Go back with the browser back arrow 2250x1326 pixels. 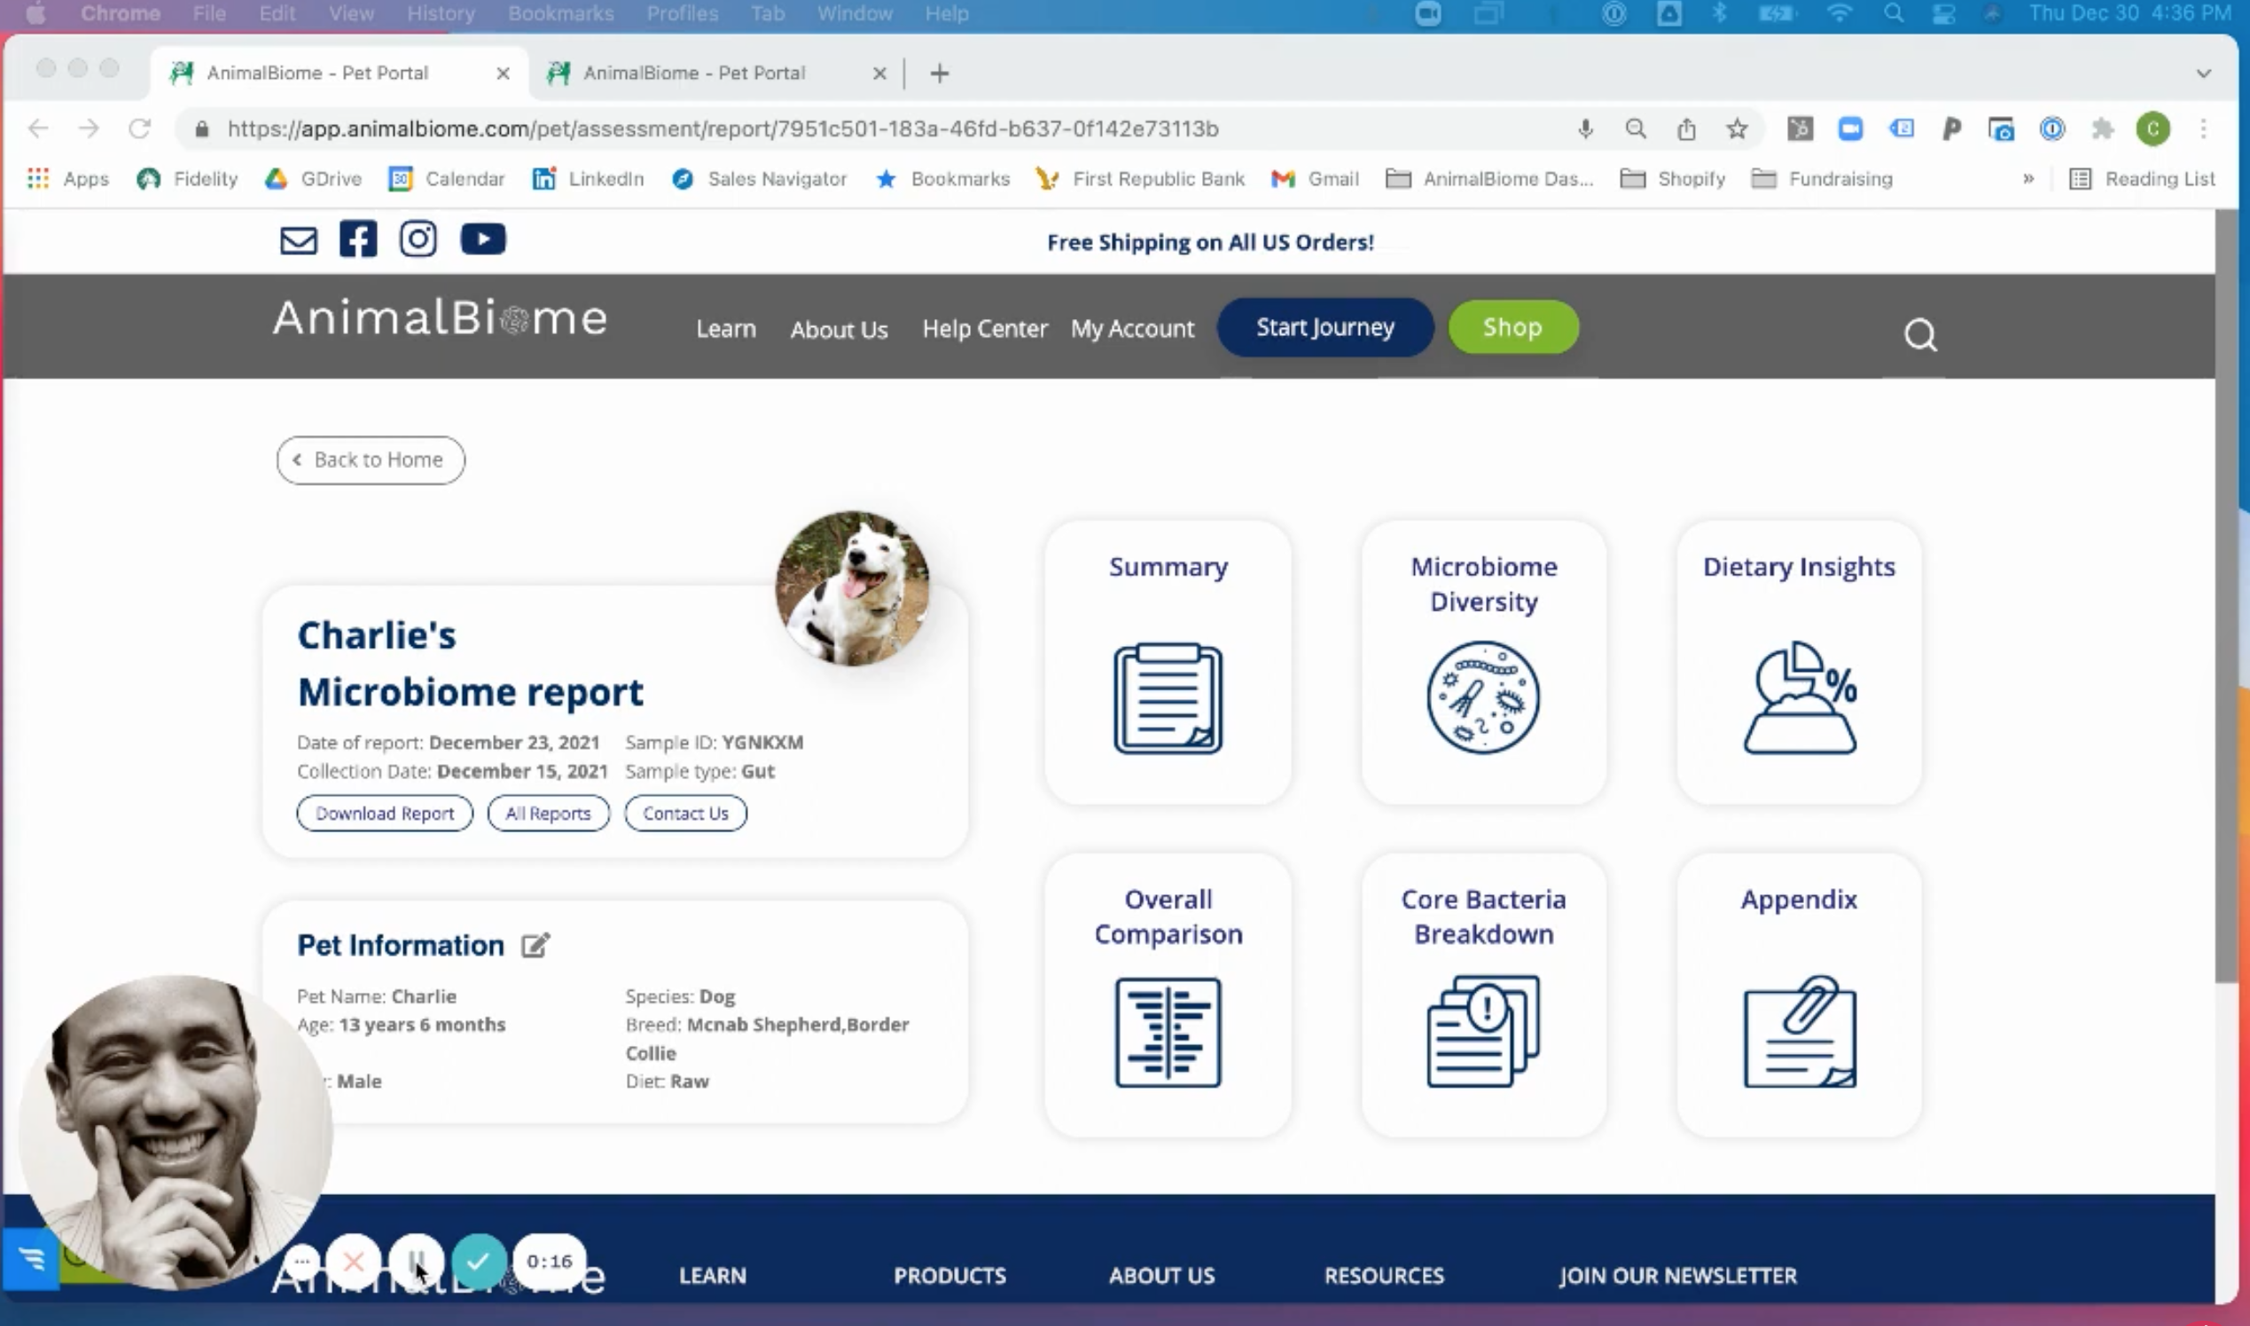click(x=38, y=129)
